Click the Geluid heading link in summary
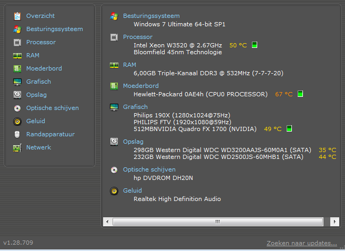The height and width of the screenshot is (251, 345). [x=133, y=190]
